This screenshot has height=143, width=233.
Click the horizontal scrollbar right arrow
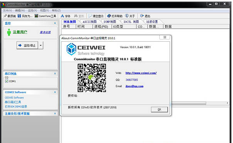click(x=227, y=103)
